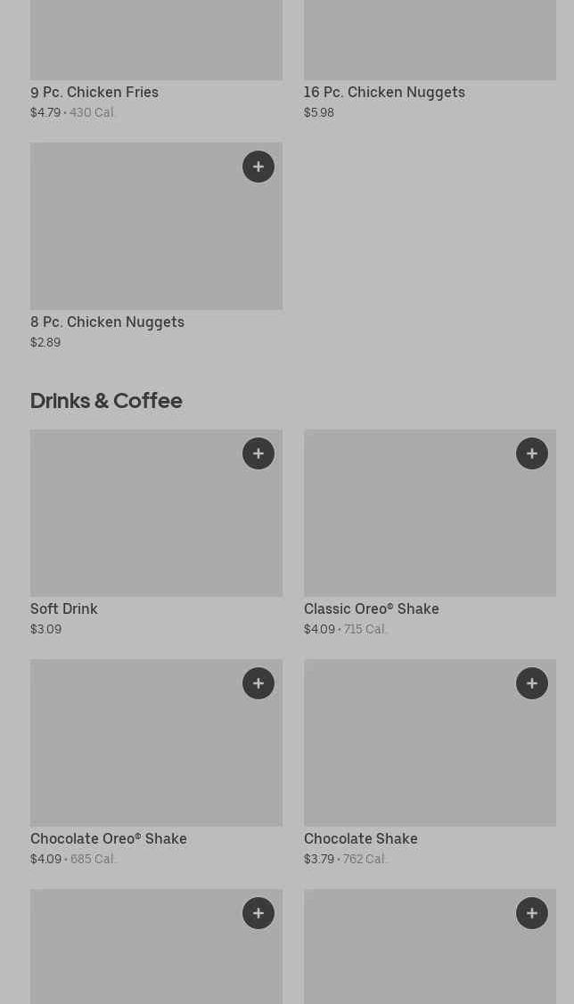This screenshot has width=574, height=1004.
Task: Open the Classic Oreo Shake title link
Action: point(371,609)
